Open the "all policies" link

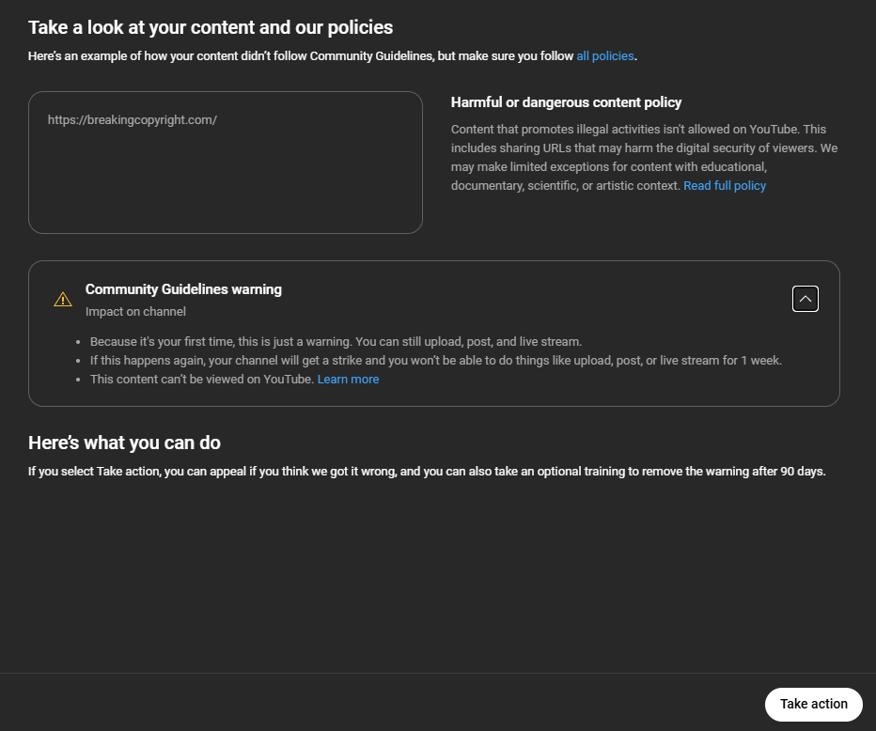605,56
